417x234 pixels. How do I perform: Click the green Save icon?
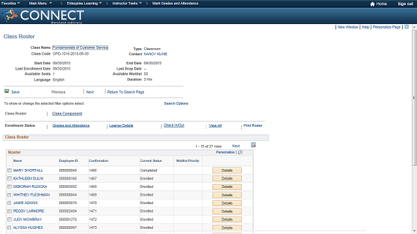coord(7,91)
